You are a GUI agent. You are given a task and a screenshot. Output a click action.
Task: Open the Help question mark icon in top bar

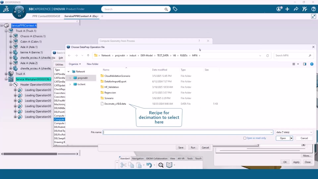click(313, 9)
